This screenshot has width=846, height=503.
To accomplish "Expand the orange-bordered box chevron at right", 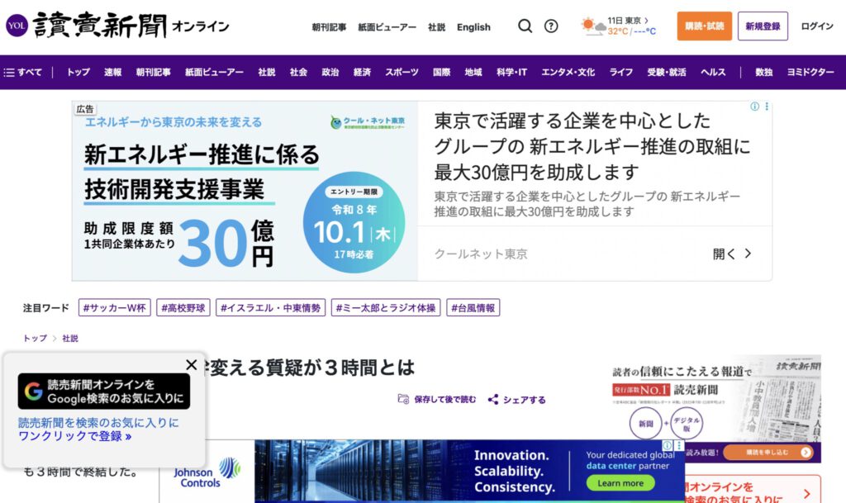I will click(x=806, y=493).
